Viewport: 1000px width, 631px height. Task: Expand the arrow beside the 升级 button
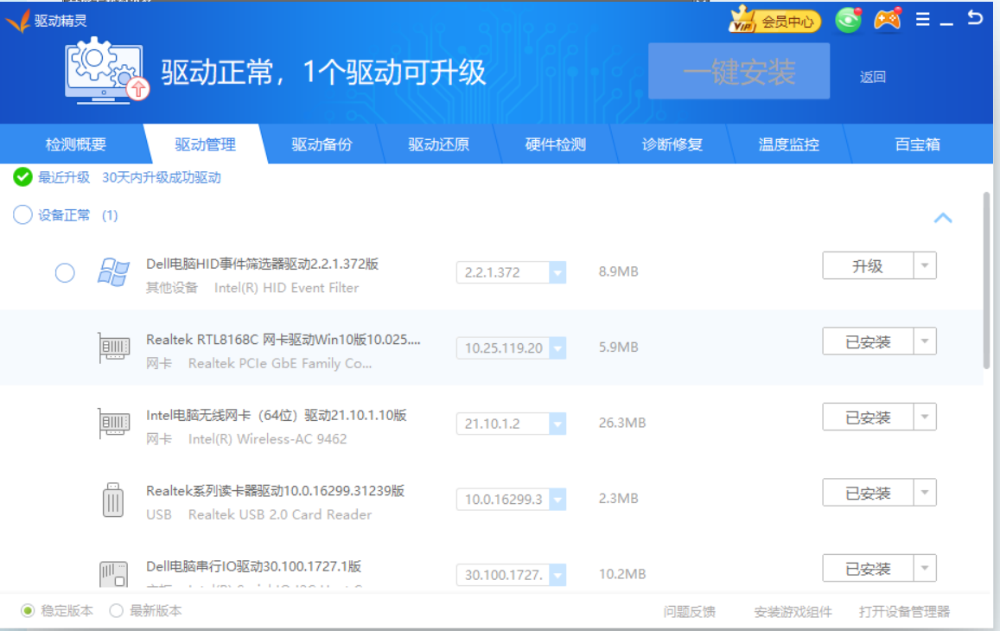pyautogui.click(x=925, y=266)
